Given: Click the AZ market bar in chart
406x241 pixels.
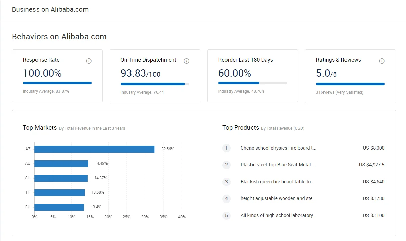Looking at the screenshot, I should click(94, 149).
